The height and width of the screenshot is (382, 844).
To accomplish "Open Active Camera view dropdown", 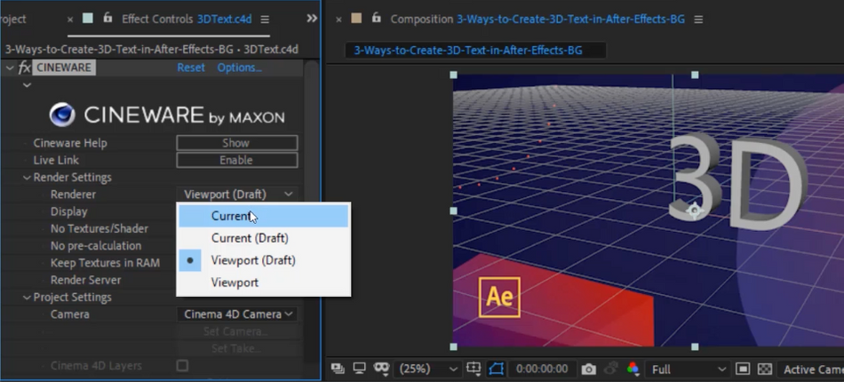I will pos(812,370).
